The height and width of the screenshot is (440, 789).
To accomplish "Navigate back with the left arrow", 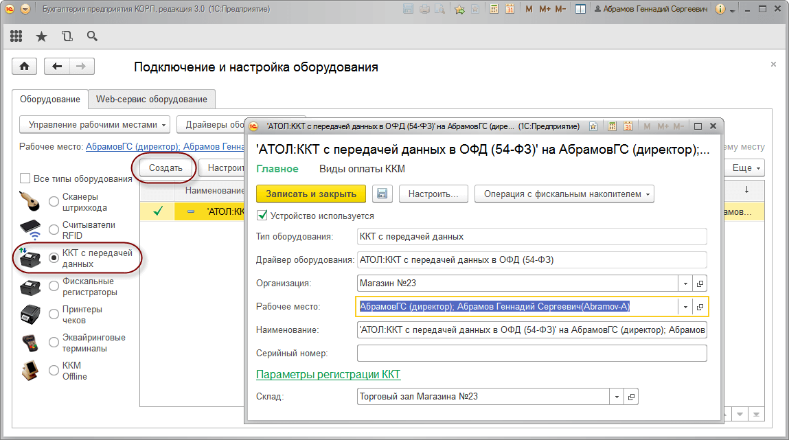I will point(57,67).
